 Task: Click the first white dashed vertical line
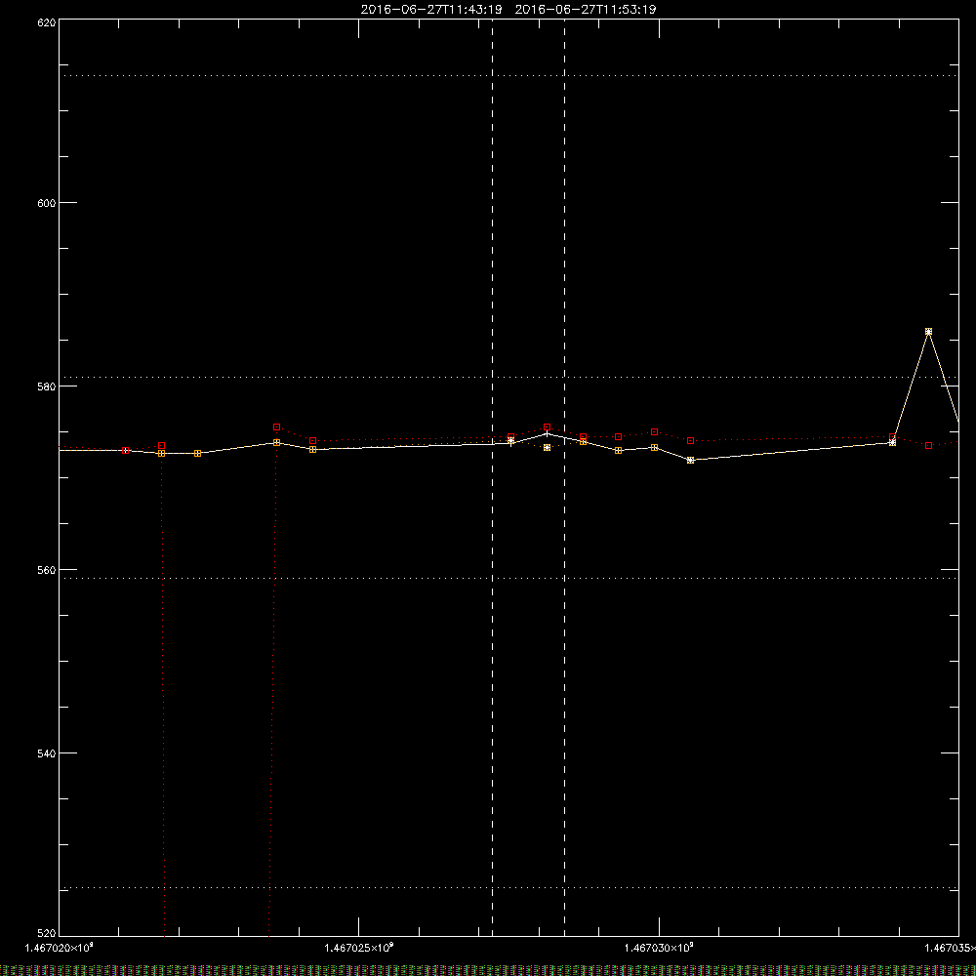coord(492,477)
